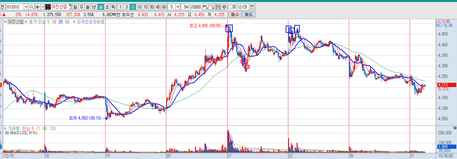Switch to monthly 월 chart period

coord(87,7)
